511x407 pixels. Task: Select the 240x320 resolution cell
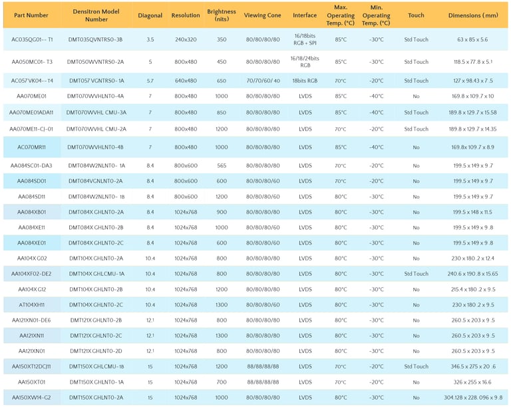[x=186, y=39]
